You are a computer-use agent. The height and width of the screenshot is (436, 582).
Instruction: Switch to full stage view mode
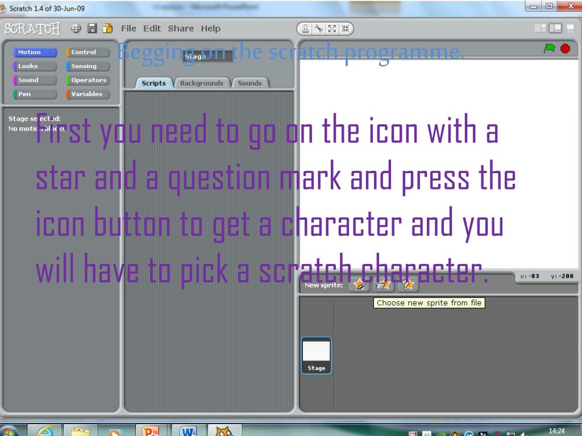tap(555, 28)
